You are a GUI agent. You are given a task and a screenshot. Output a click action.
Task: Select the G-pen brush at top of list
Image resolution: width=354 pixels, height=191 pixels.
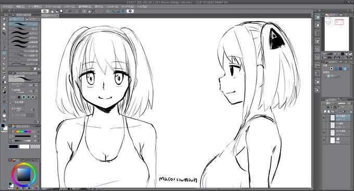pyautogui.click(x=23, y=24)
